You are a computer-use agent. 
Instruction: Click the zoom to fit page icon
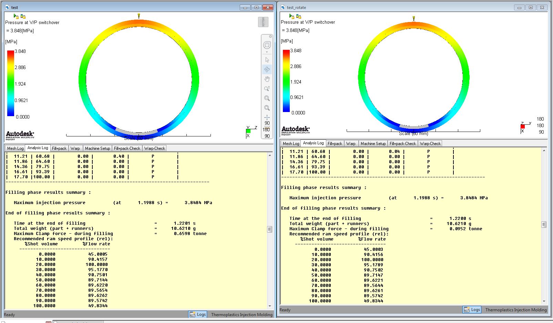click(267, 108)
